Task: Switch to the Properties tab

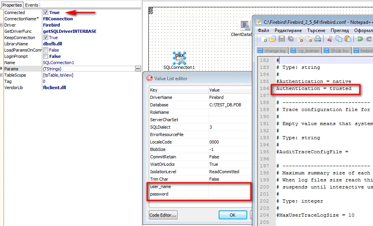Action: [x=12, y=5]
